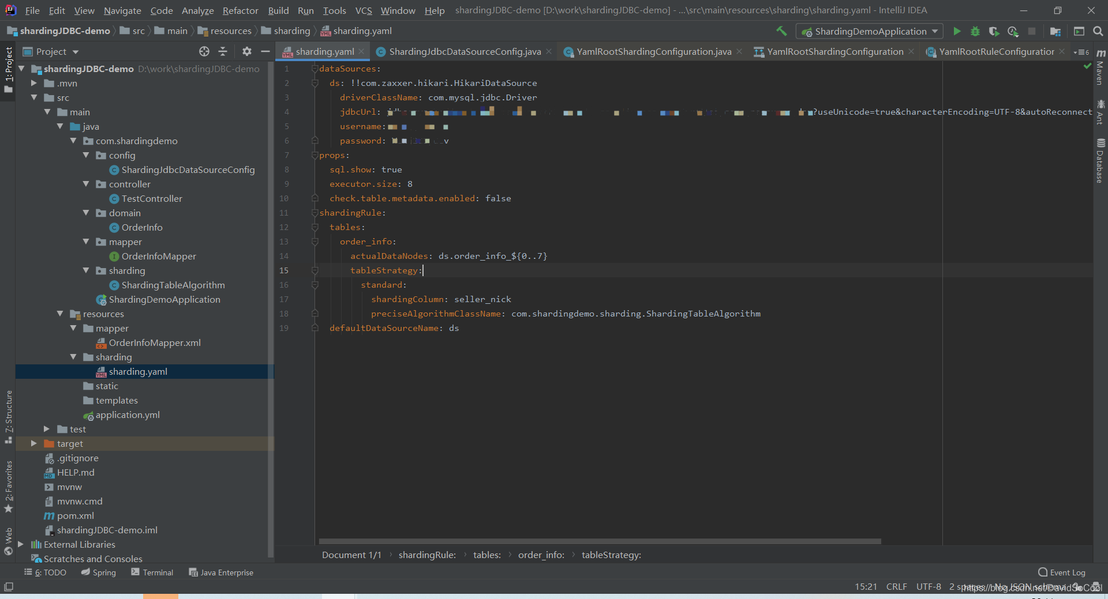Open the run configuration dropdown ShardingDemoApplication
Viewport: 1108px width, 599px height.
coord(869,31)
